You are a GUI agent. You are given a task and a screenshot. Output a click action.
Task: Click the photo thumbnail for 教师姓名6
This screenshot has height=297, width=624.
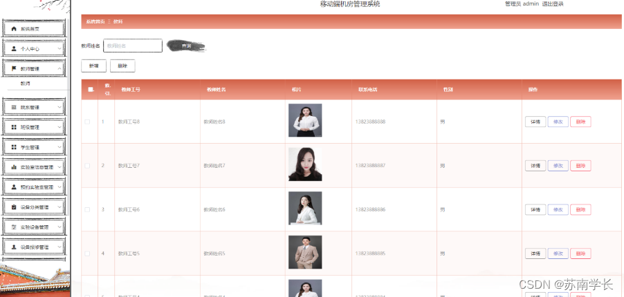305,209
